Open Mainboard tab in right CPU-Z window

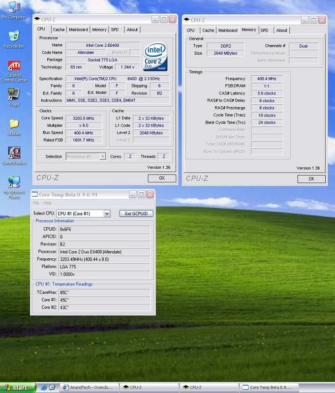pos(228,30)
